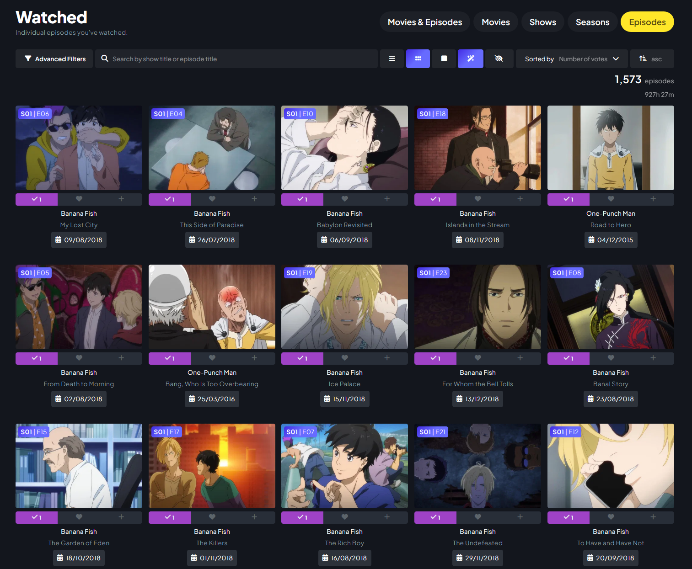
Task: Heart the The Rich Boy episode
Action: 345,517
